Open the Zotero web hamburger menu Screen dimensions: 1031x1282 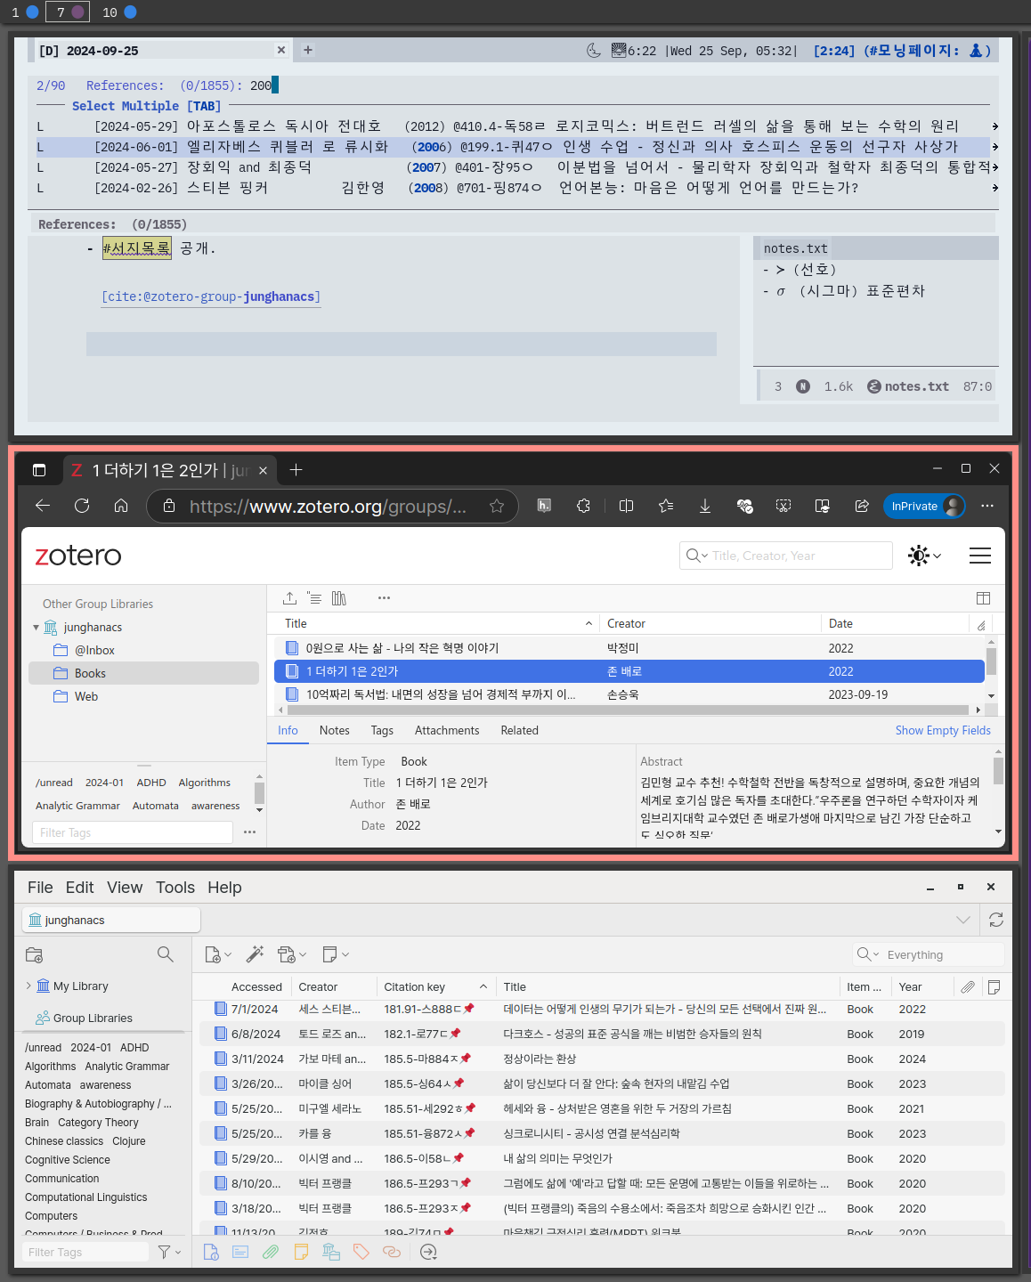tap(980, 556)
